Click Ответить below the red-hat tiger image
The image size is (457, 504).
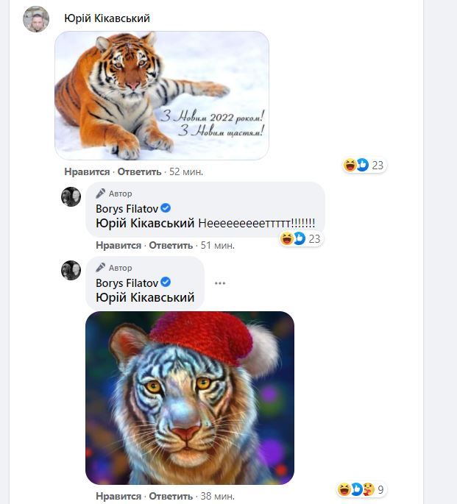[170, 496]
